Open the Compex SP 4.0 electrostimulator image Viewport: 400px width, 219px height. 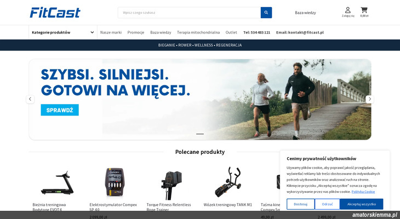tap(115, 182)
